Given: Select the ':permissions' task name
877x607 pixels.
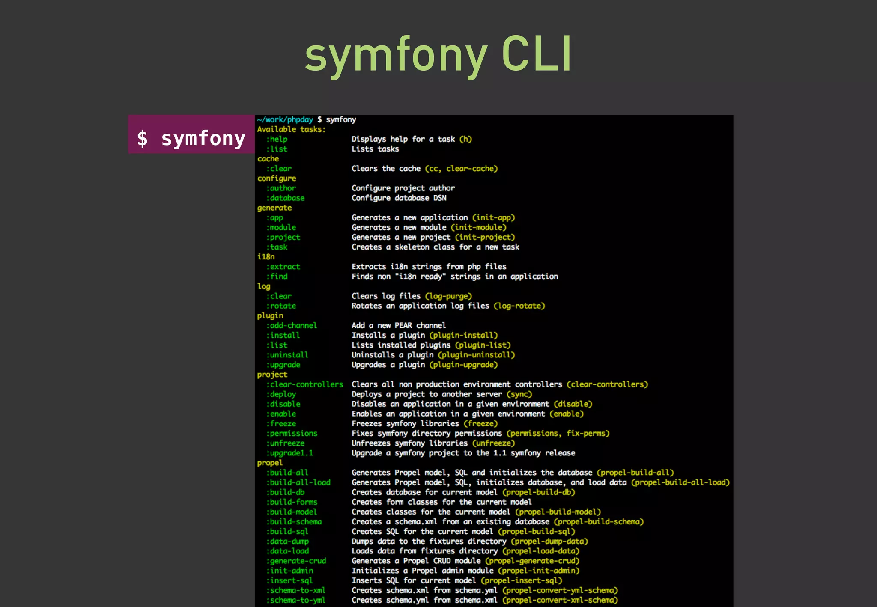Looking at the screenshot, I should pos(292,434).
